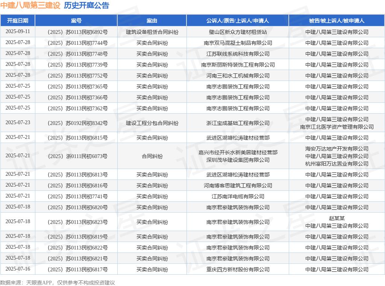Click defendant in row 苏0113民初6817号
Screen dimensions: 385x286
pos(336,269)
